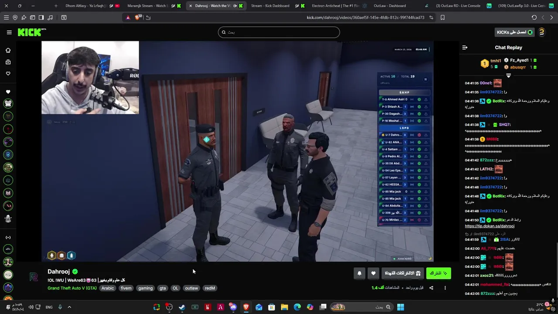Open video more options menu
The height and width of the screenshot is (314, 558).
(x=445, y=288)
